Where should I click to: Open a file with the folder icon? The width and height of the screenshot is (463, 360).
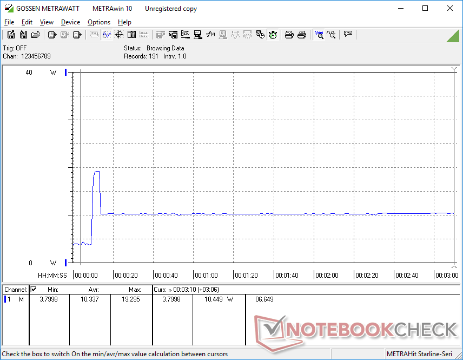36,35
